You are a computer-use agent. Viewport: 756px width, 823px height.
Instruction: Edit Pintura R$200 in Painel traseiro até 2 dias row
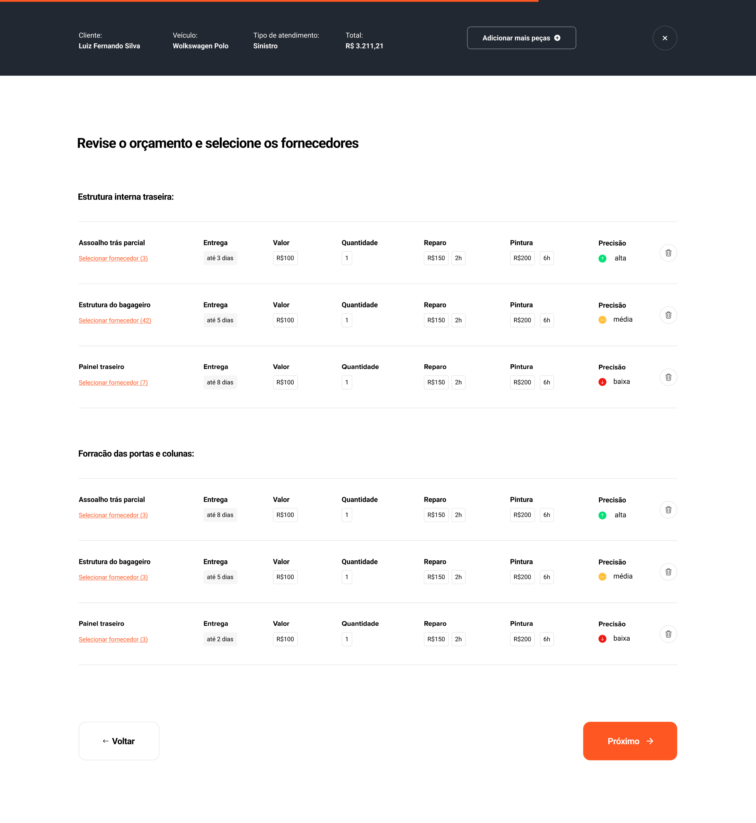click(x=522, y=639)
